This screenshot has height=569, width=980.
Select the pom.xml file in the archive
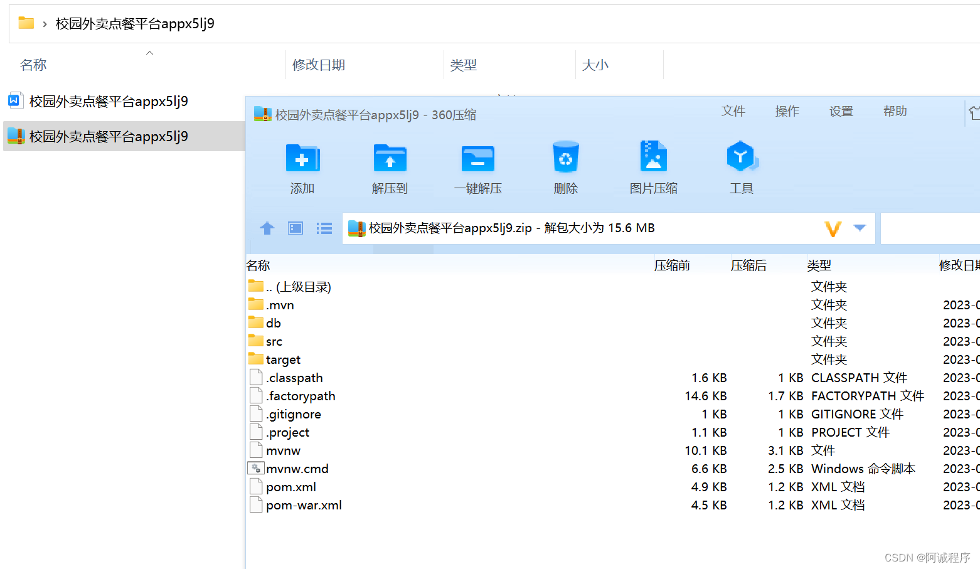[x=291, y=486]
